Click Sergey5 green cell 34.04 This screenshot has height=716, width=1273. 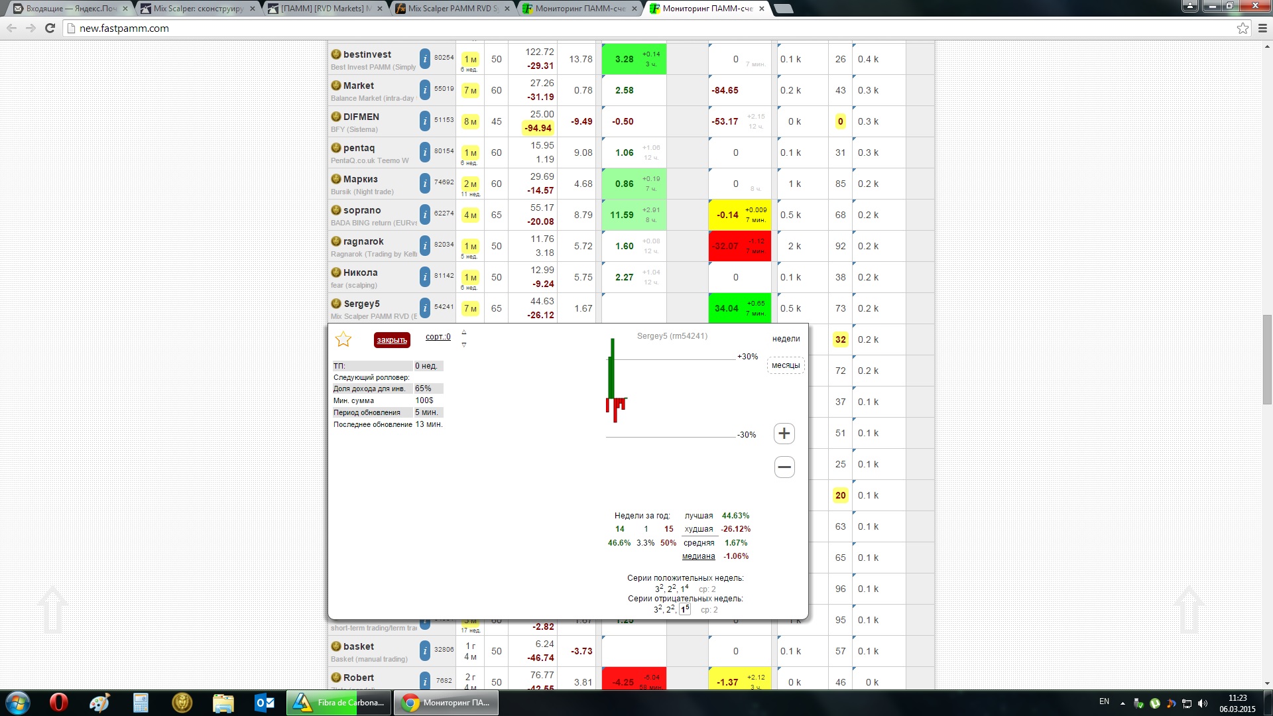tap(740, 308)
